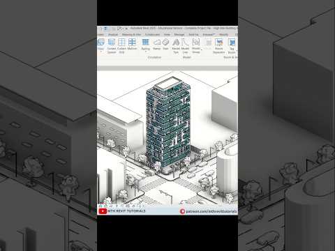Switch to the Massing & Site tab
The image size is (335, 251).
tap(131, 34)
